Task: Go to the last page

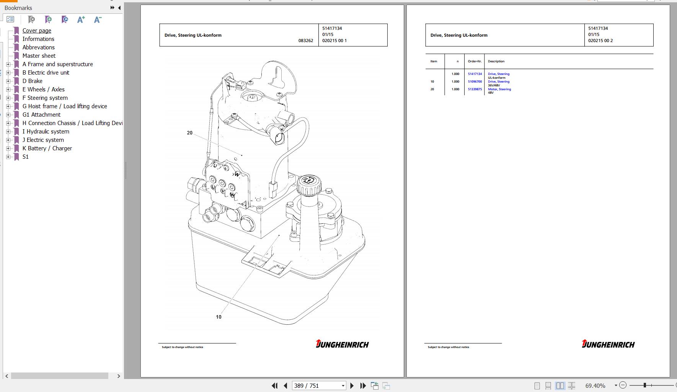Action: pos(363,385)
